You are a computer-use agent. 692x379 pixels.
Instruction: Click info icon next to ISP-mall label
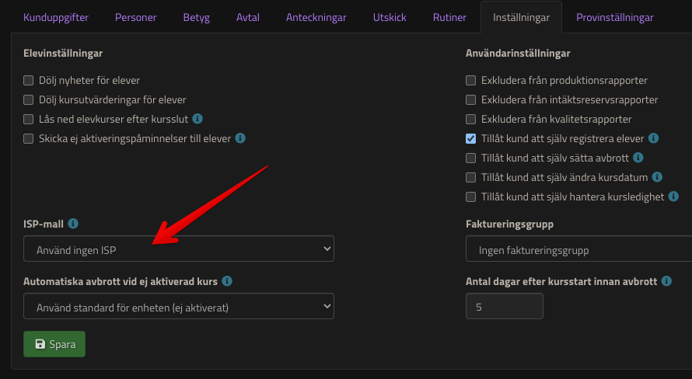[73, 224]
